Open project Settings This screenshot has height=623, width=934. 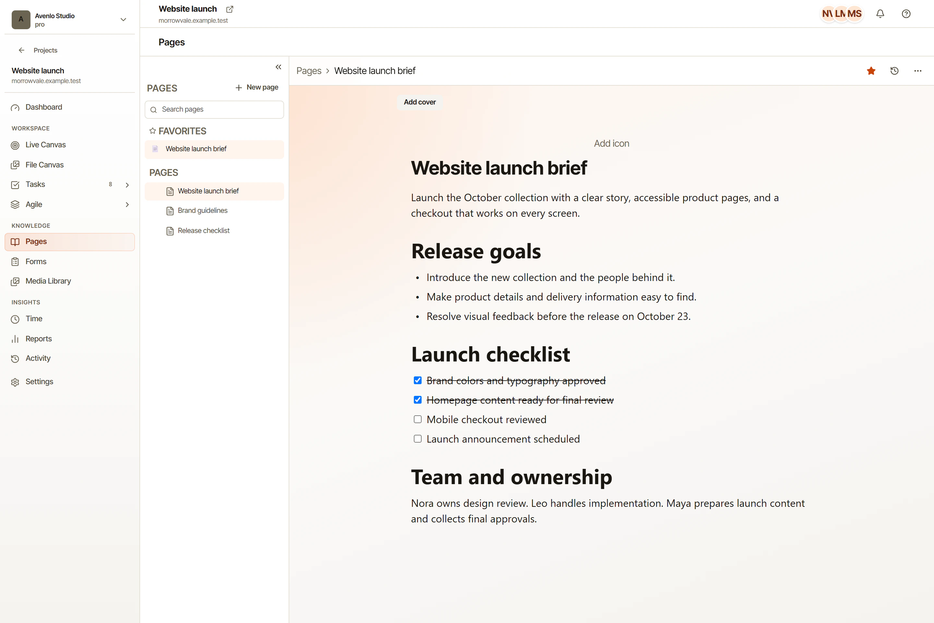pyautogui.click(x=70, y=382)
